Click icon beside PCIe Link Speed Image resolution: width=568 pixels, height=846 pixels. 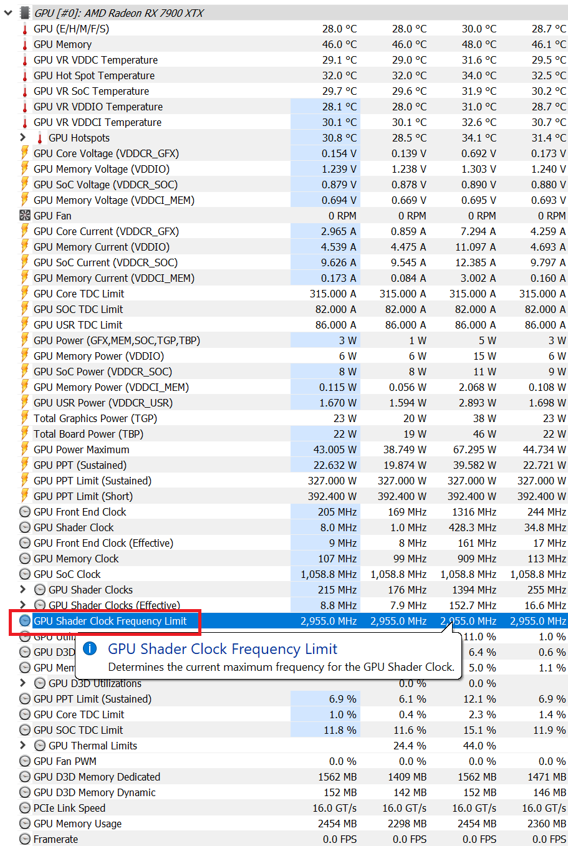[25, 808]
